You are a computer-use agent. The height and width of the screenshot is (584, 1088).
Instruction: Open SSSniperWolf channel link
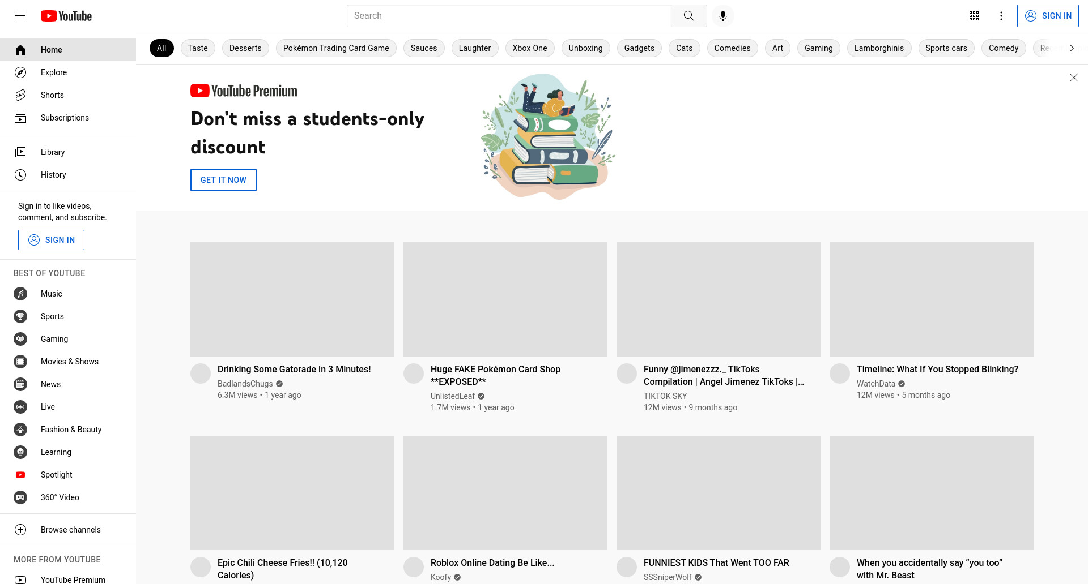pos(668,577)
